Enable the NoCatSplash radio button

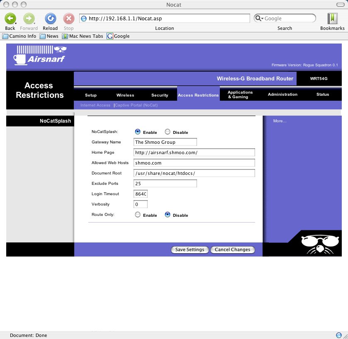pos(138,132)
